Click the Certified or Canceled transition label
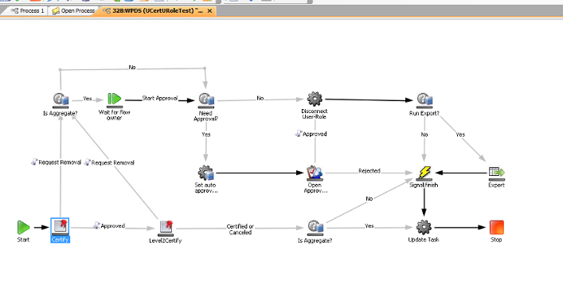Screen dimensions: 563x289 pyautogui.click(x=240, y=229)
